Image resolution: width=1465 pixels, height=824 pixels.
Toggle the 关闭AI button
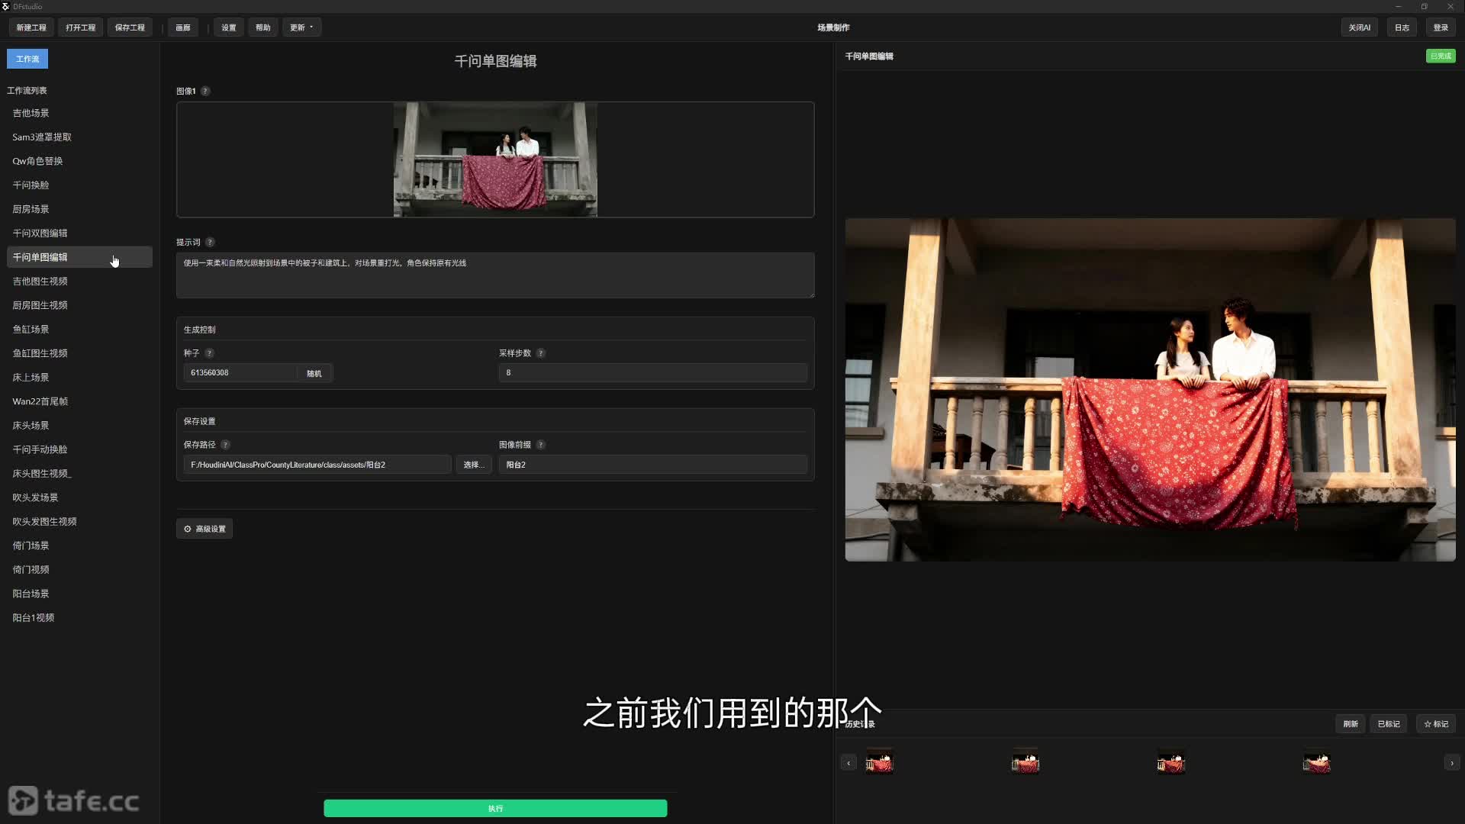[x=1359, y=27]
